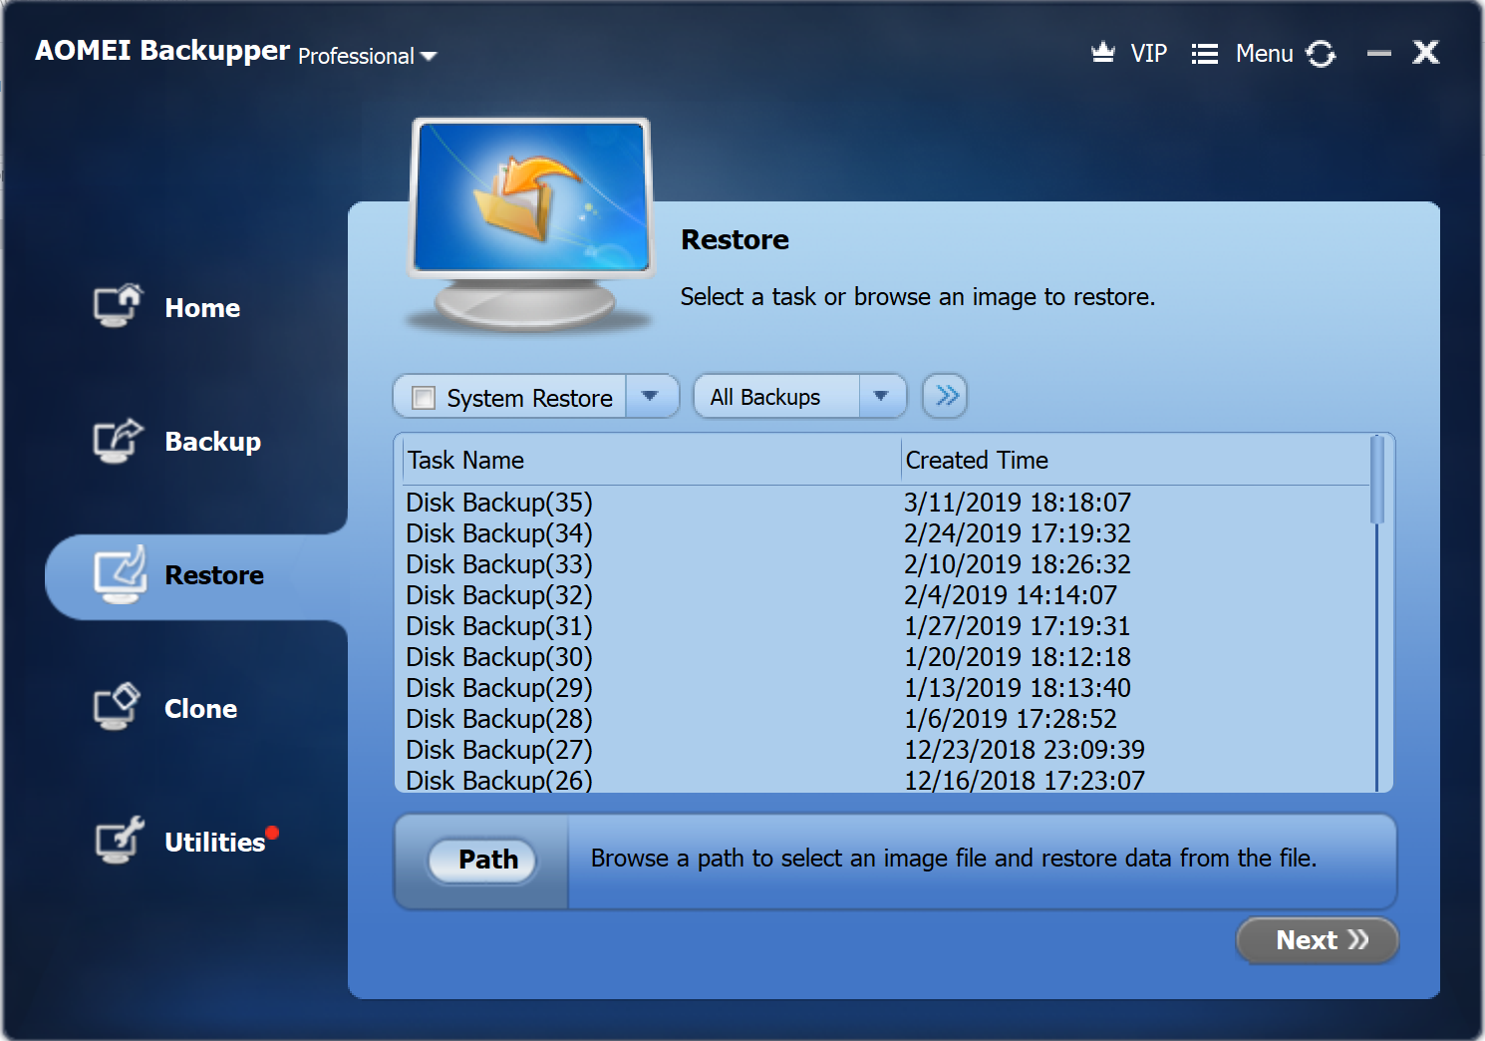Image resolution: width=1485 pixels, height=1041 pixels.
Task: Select Disk Backup(33) task
Action: coord(499,564)
